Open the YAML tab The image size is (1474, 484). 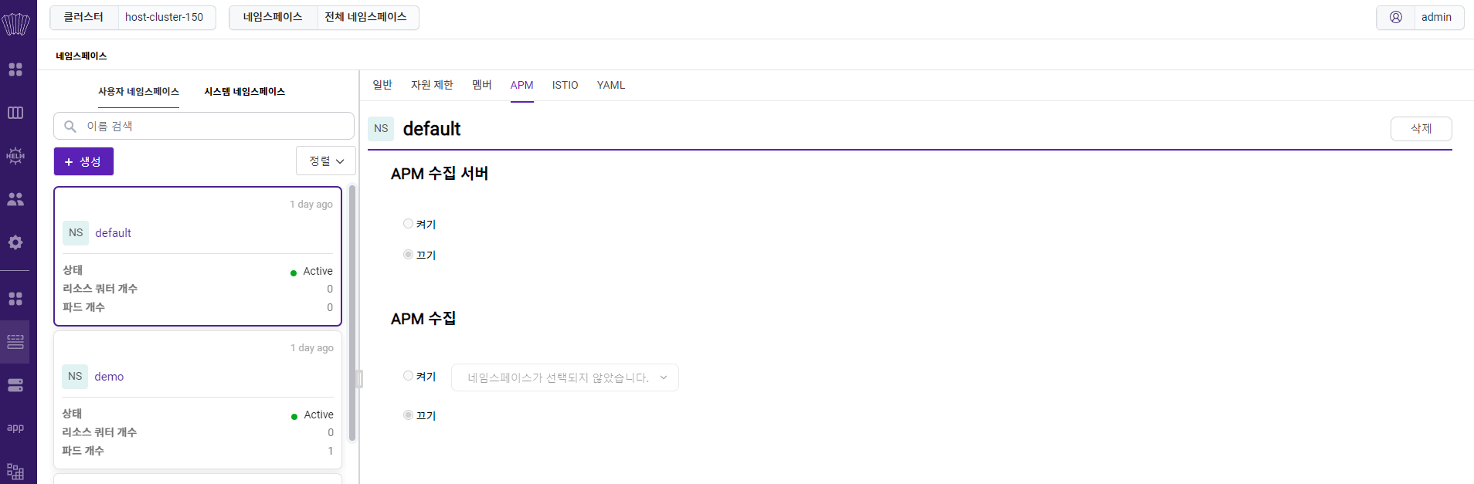click(x=611, y=85)
